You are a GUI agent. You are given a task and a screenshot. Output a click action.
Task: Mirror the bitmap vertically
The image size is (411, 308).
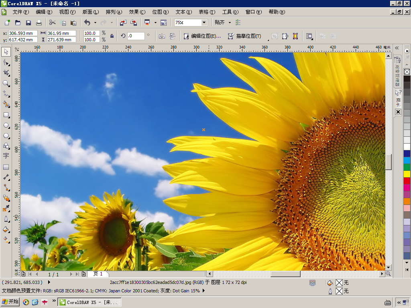[172, 36]
